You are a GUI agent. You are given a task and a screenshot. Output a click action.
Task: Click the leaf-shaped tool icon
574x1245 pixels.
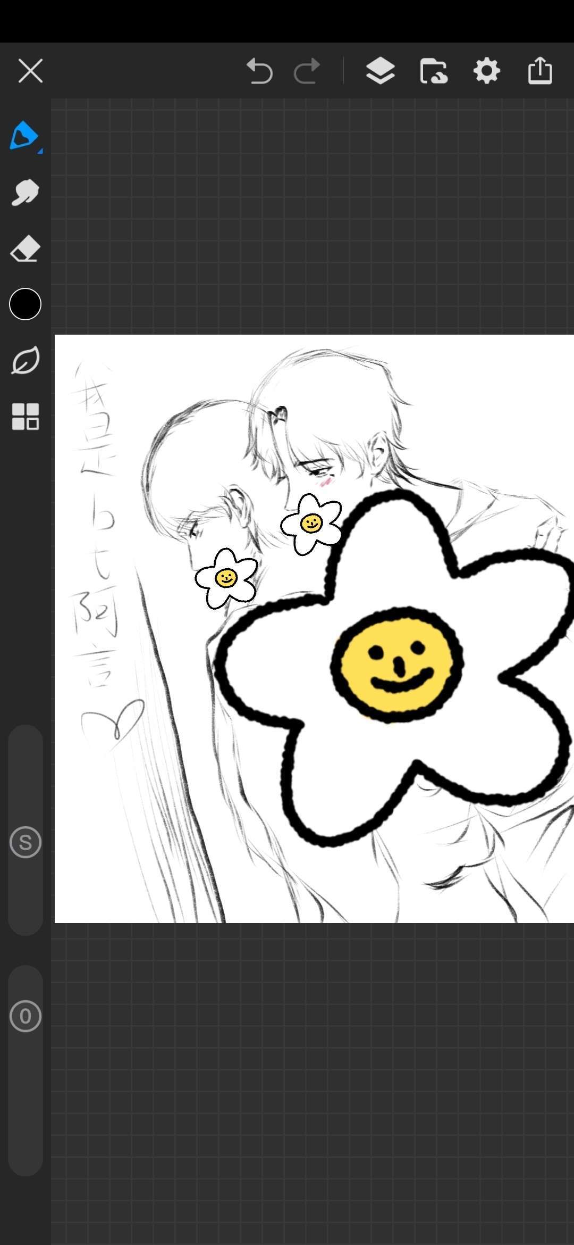pos(25,360)
